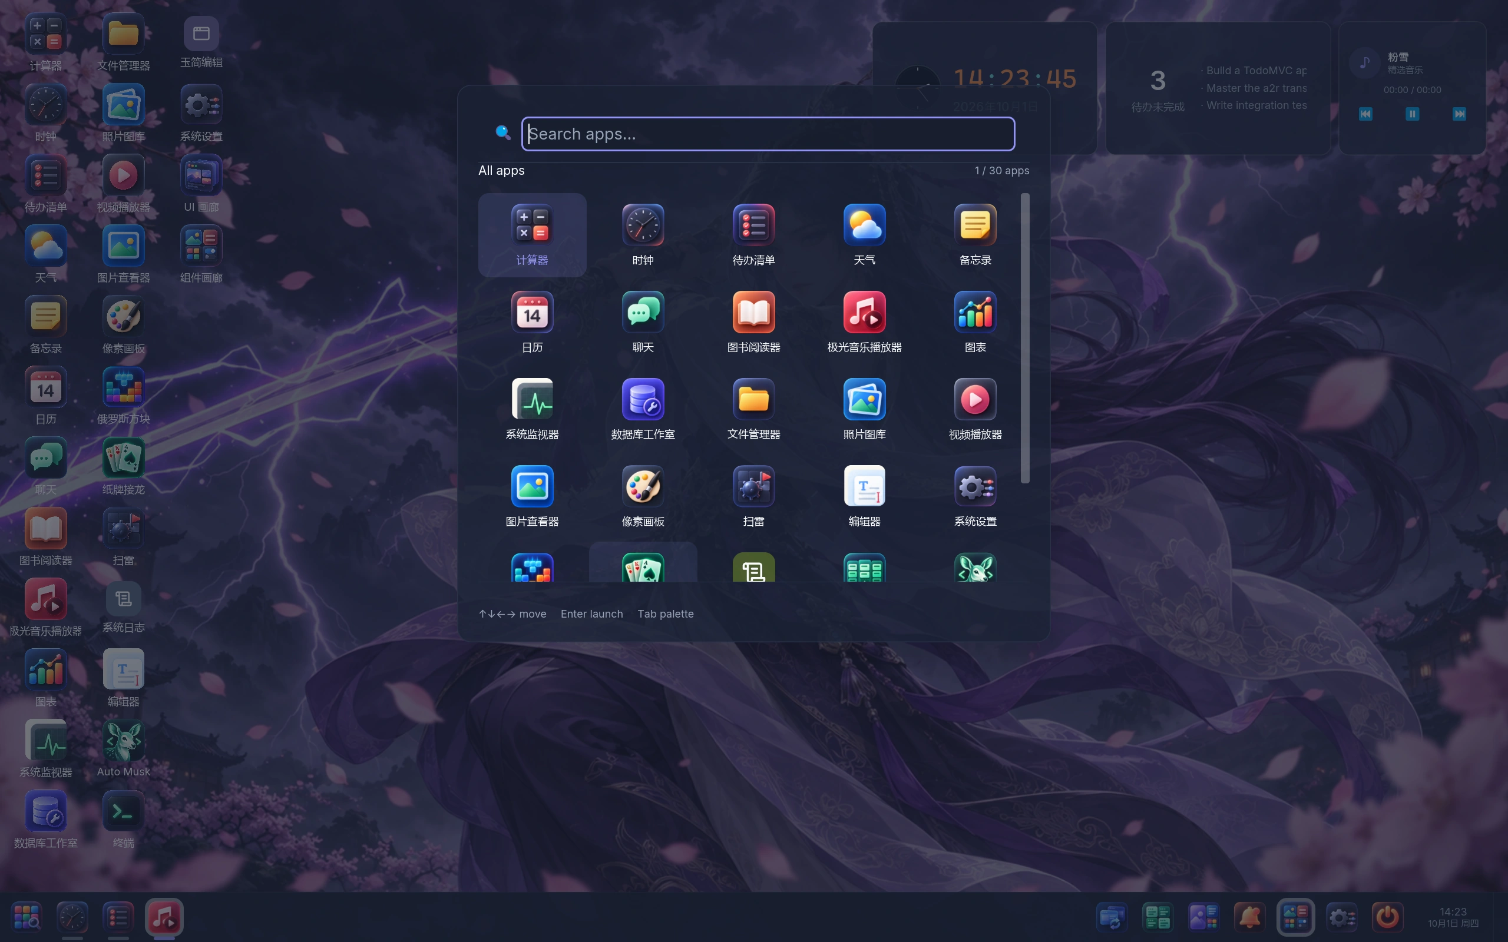This screenshot has width=1508, height=942.
Task: Click the taskbar clock showing 14:23
Action: (x=1453, y=917)
